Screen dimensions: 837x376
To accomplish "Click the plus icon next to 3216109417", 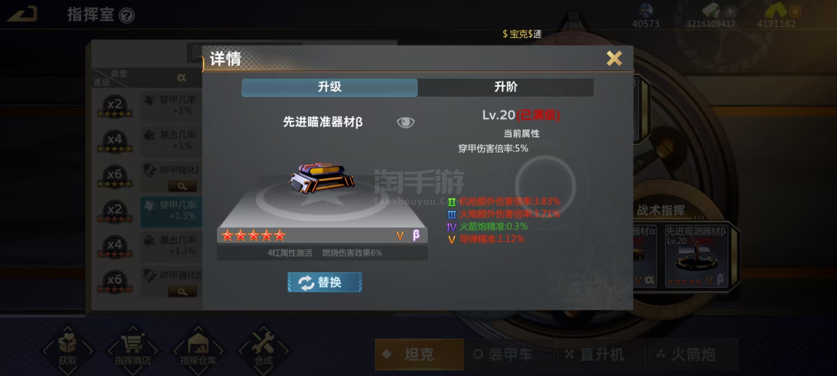I will (x=730, y=12).
